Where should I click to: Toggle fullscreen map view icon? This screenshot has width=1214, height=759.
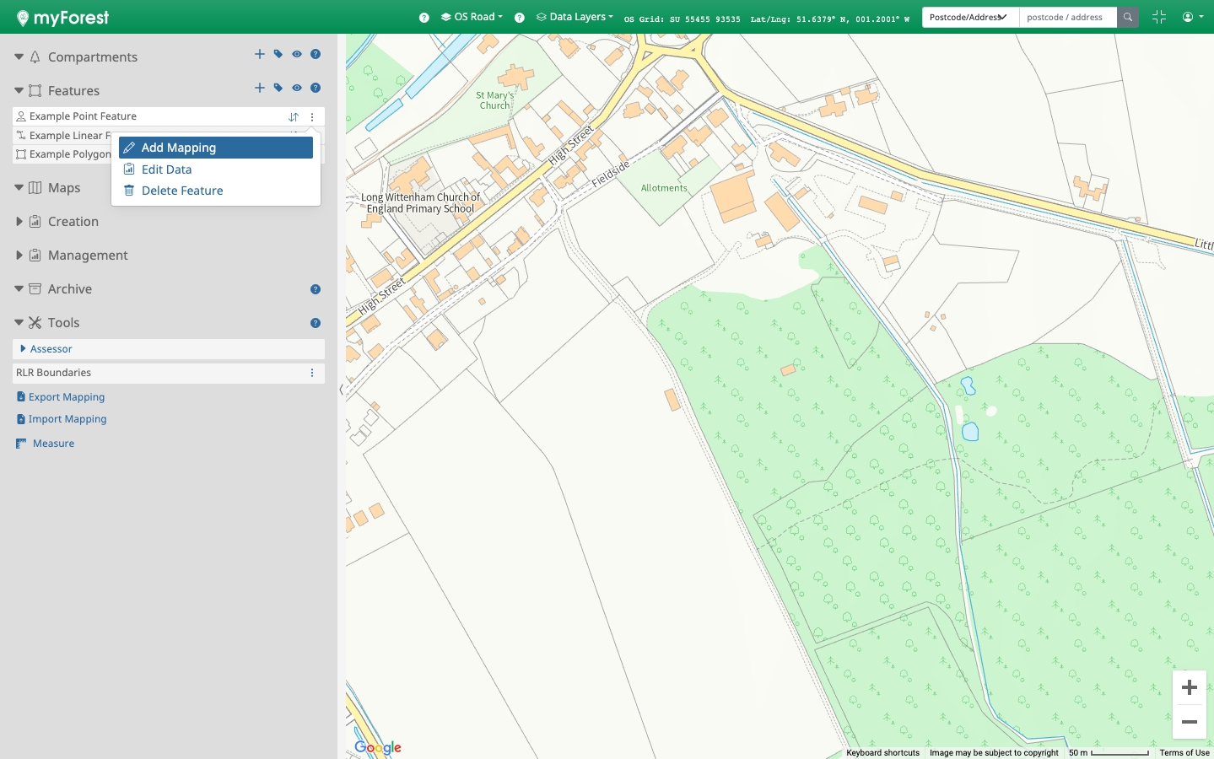coord(1158,17)
